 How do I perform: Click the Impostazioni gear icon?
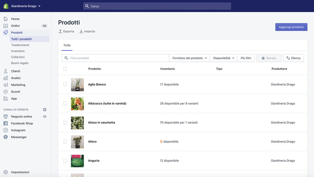pos(6,172)
